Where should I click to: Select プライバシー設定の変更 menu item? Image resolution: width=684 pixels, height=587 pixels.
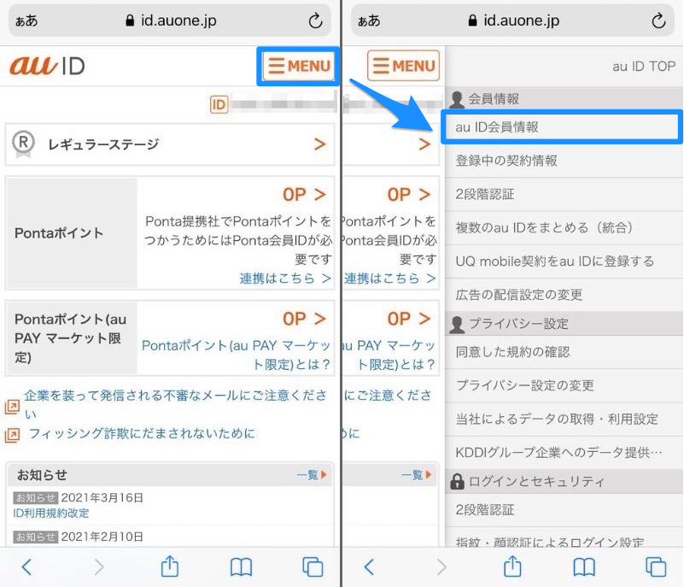pos(564,385)
